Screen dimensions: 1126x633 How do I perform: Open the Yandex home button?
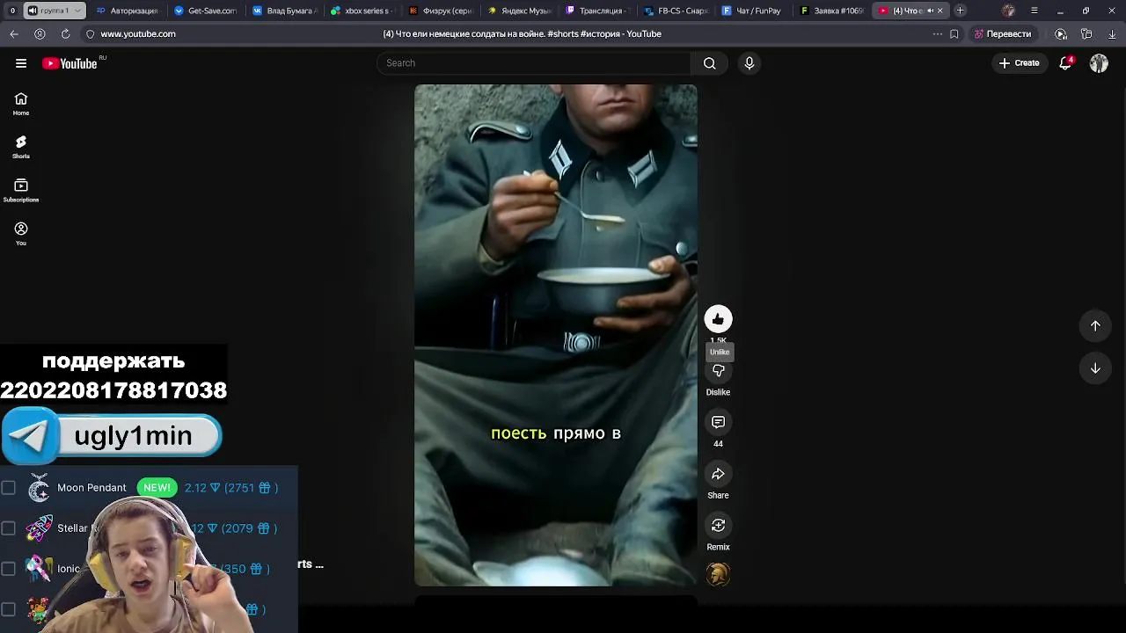pyautogui.click(x=40, y=34)
